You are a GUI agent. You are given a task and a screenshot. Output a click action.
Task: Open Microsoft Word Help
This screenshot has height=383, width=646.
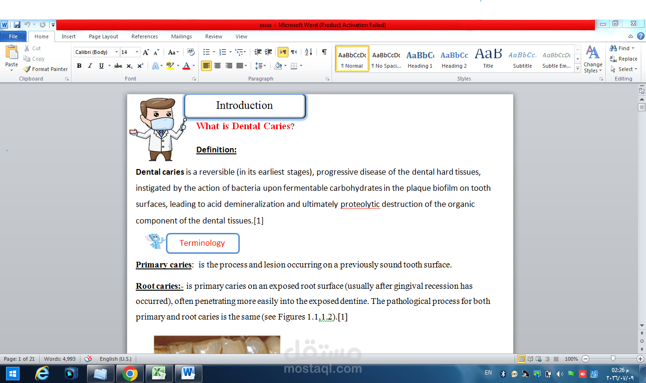(x=641, y=36)
